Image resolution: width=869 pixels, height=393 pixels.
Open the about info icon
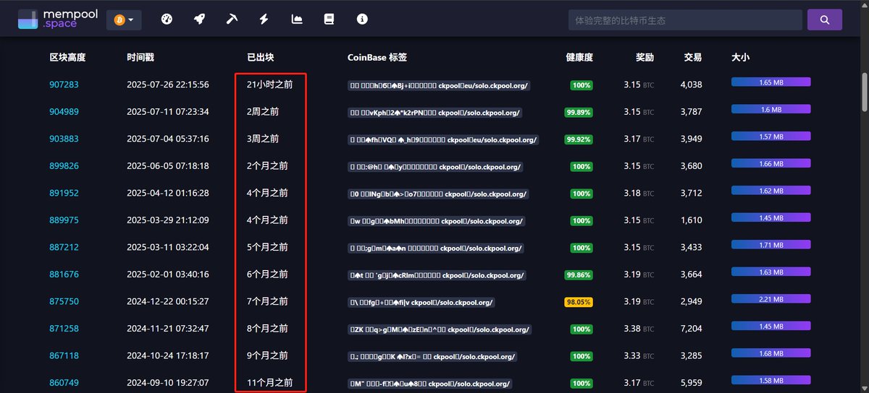click(x=362, y=20)
